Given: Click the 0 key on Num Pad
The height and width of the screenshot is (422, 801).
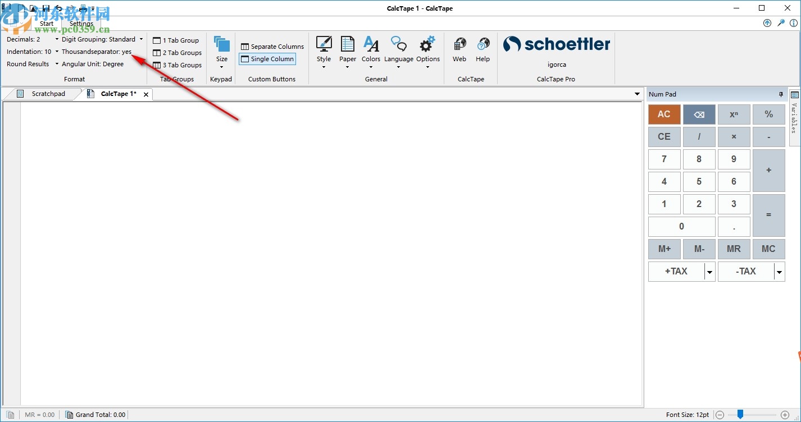Looking at the screenshot, I should pos(681,227).
